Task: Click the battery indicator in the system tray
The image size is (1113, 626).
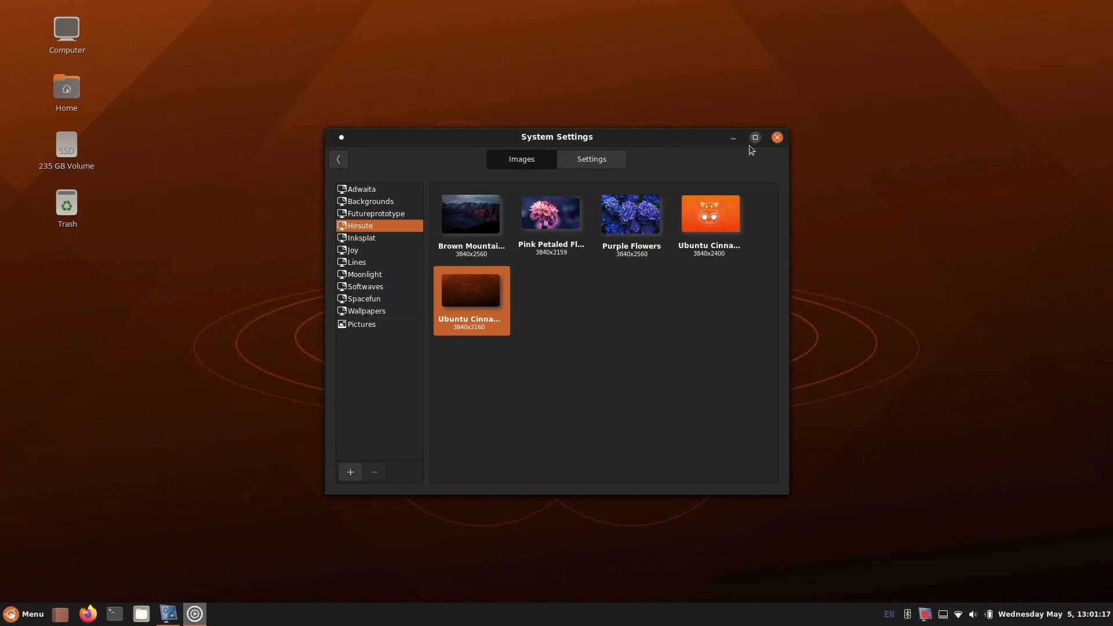Action: [989, 614]
